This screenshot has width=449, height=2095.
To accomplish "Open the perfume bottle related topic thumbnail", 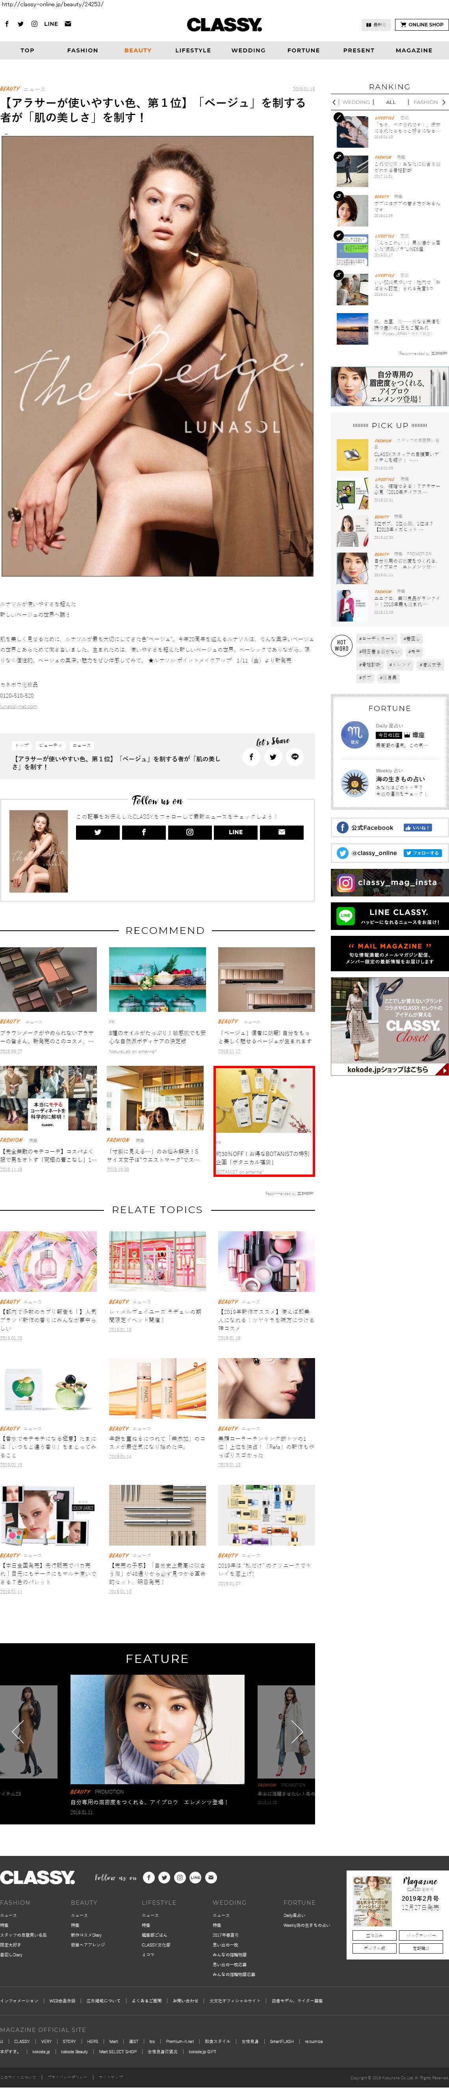I will click(x=48, y=1262).
